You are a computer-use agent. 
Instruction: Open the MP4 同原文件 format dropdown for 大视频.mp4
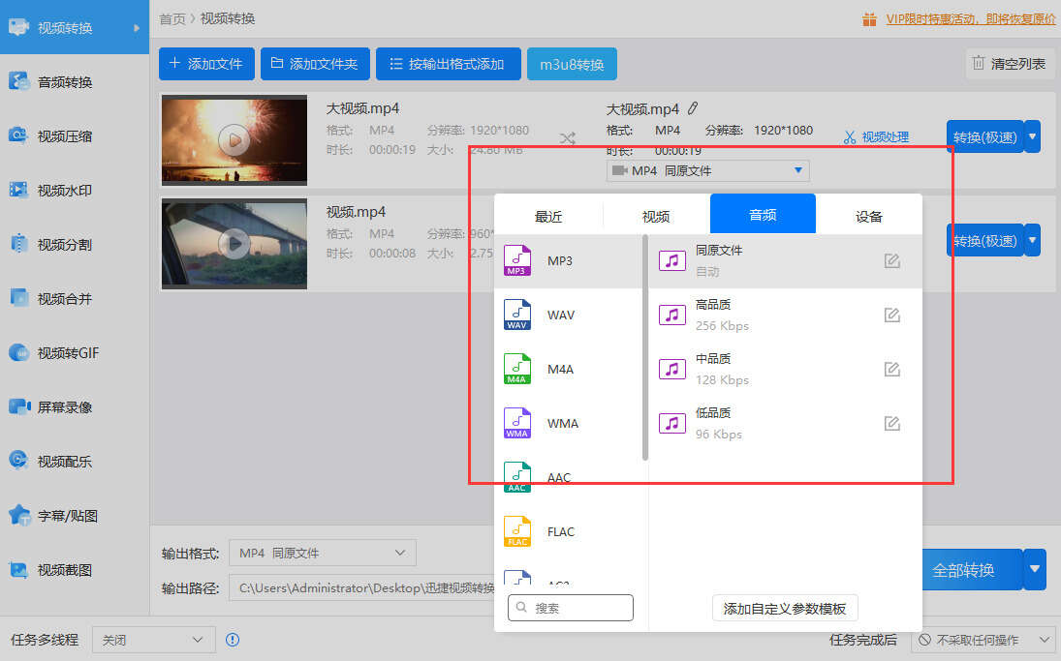pyautogui.click(x=707, y=171)
